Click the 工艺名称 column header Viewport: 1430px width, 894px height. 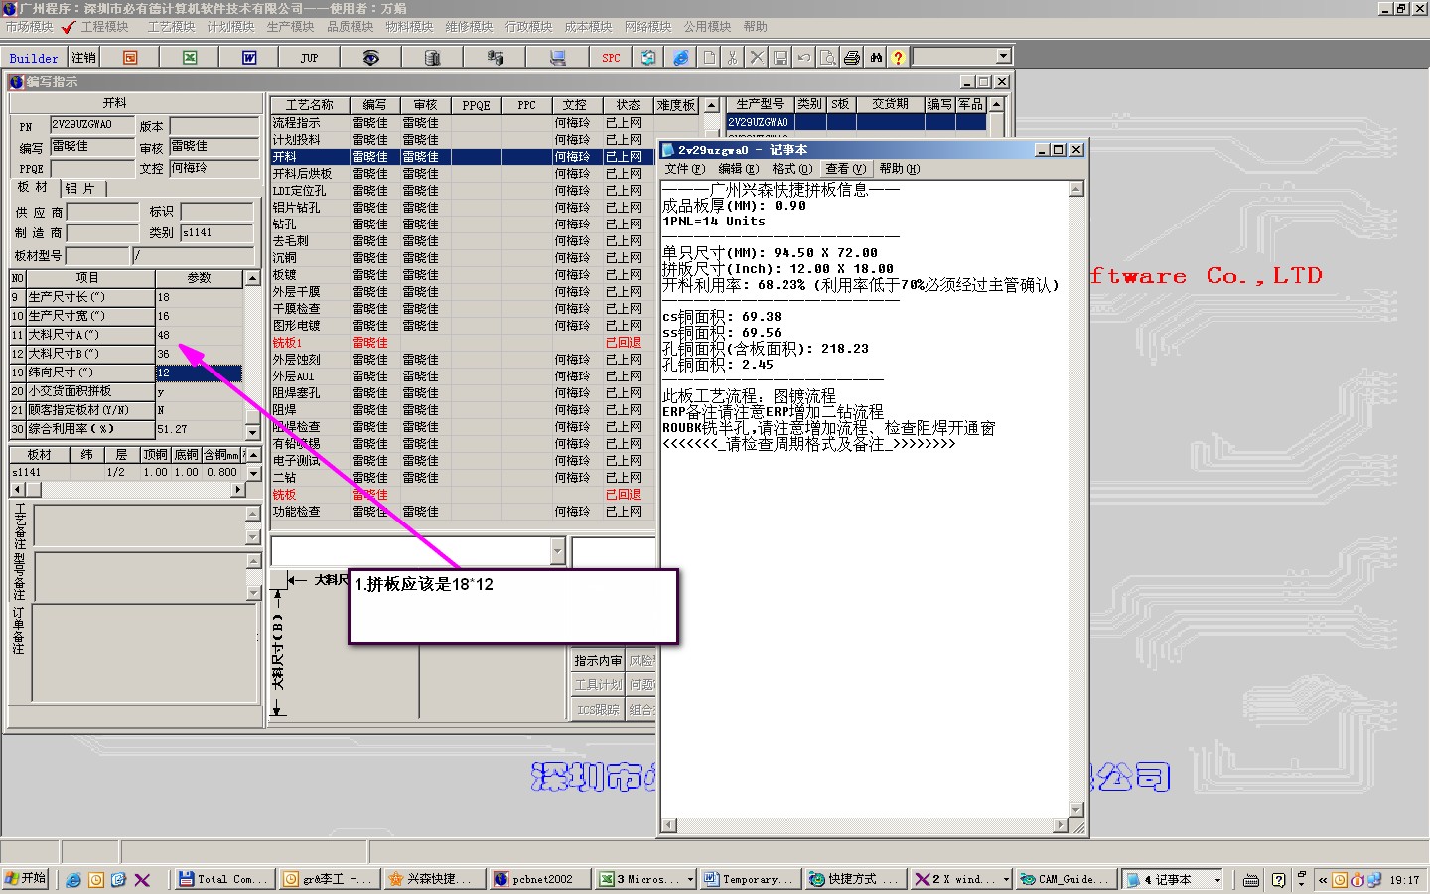point(310,105)
